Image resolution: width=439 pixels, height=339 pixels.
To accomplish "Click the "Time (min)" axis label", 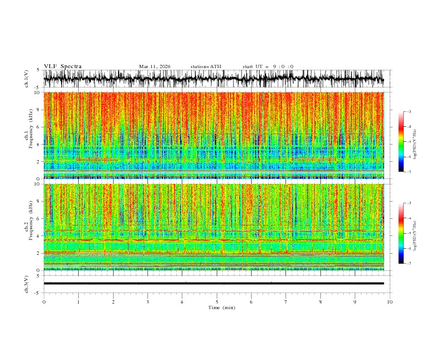I will tap(222, 307).
